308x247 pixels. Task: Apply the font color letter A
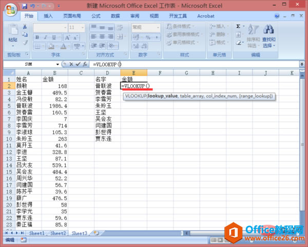pos(63,46)
